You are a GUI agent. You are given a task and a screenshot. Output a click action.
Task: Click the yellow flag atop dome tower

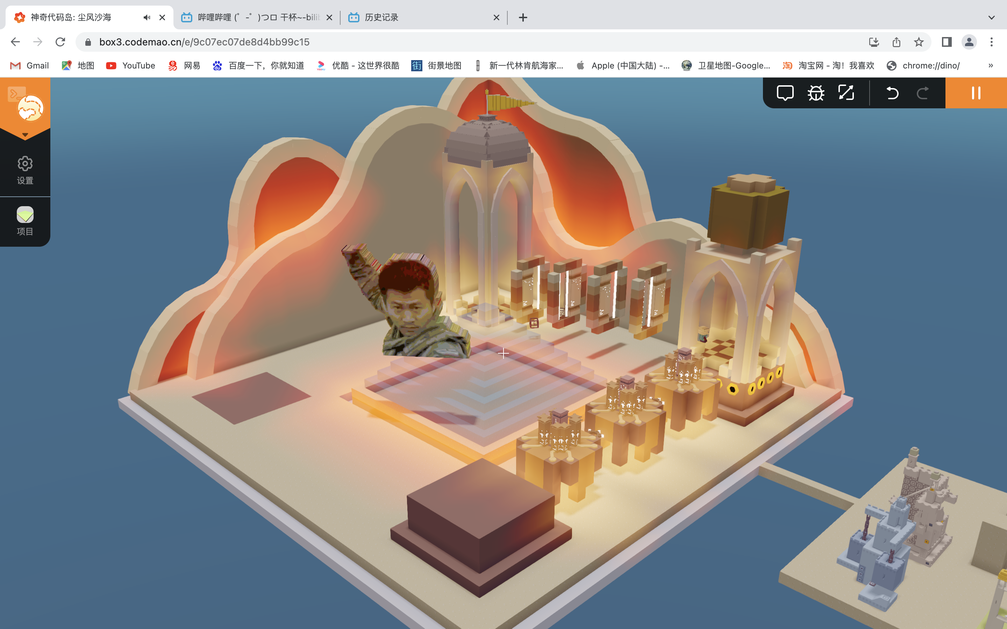tap(509, 102)
